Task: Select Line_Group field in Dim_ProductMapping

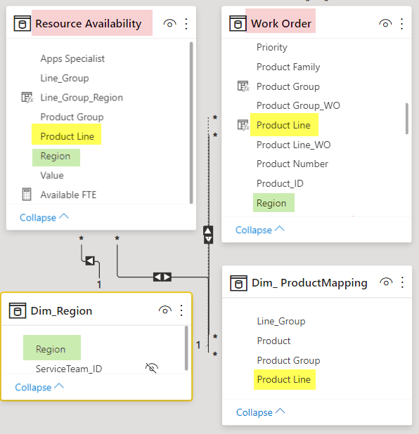Action: coord(281,322)
